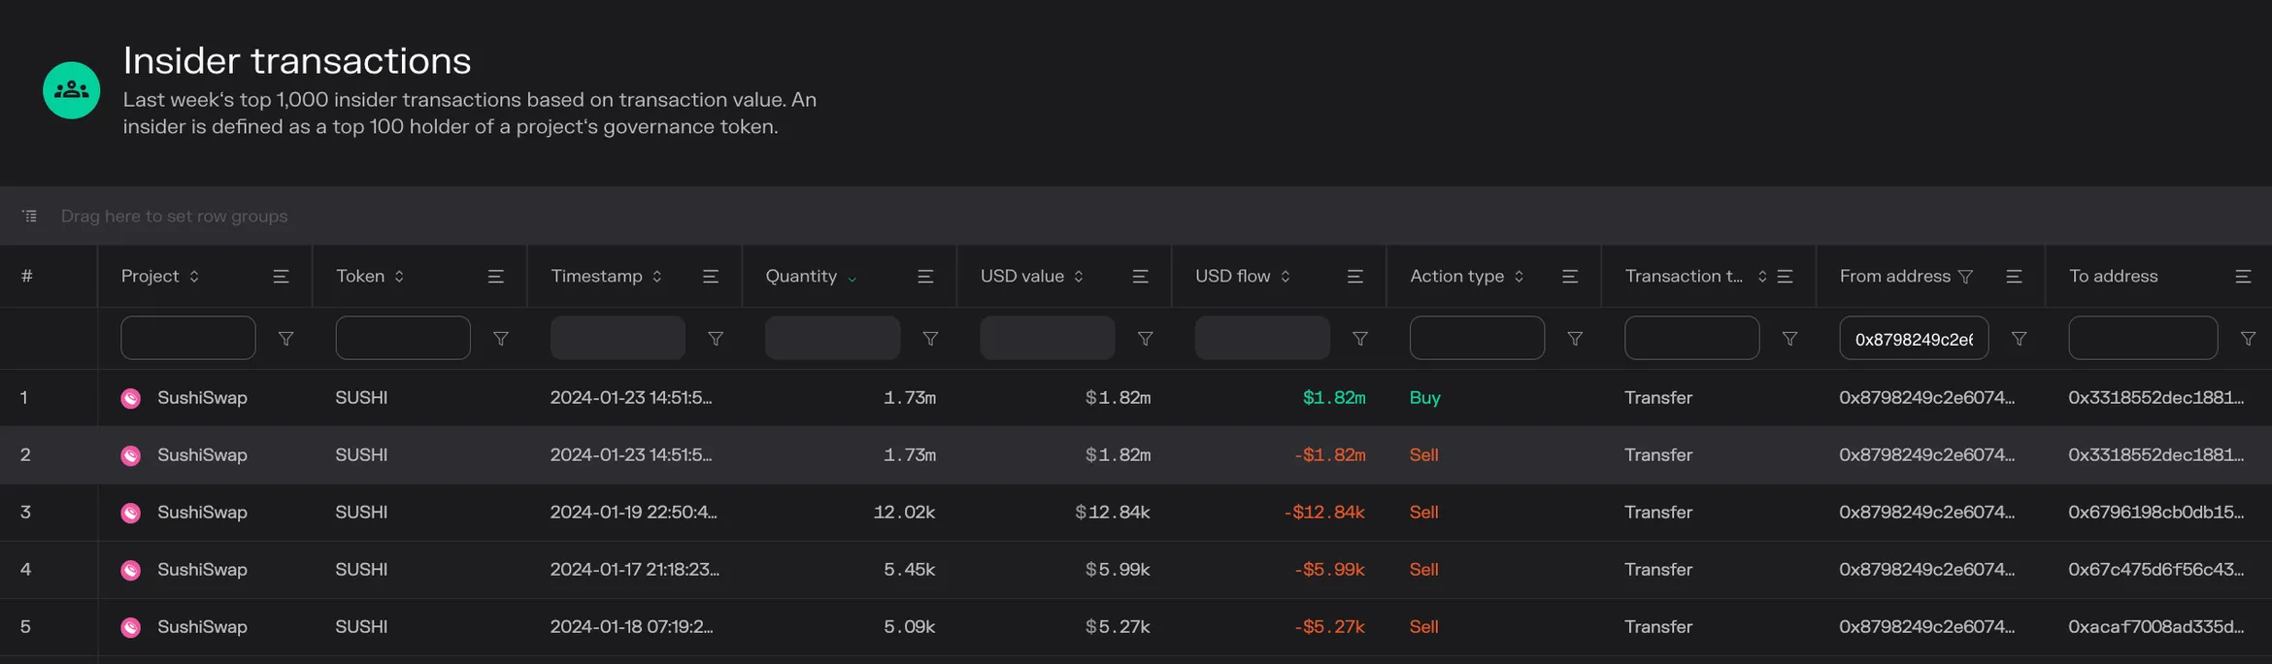Open the Project column menu icon
This screenshot has height=664, width=2272.
281,277
